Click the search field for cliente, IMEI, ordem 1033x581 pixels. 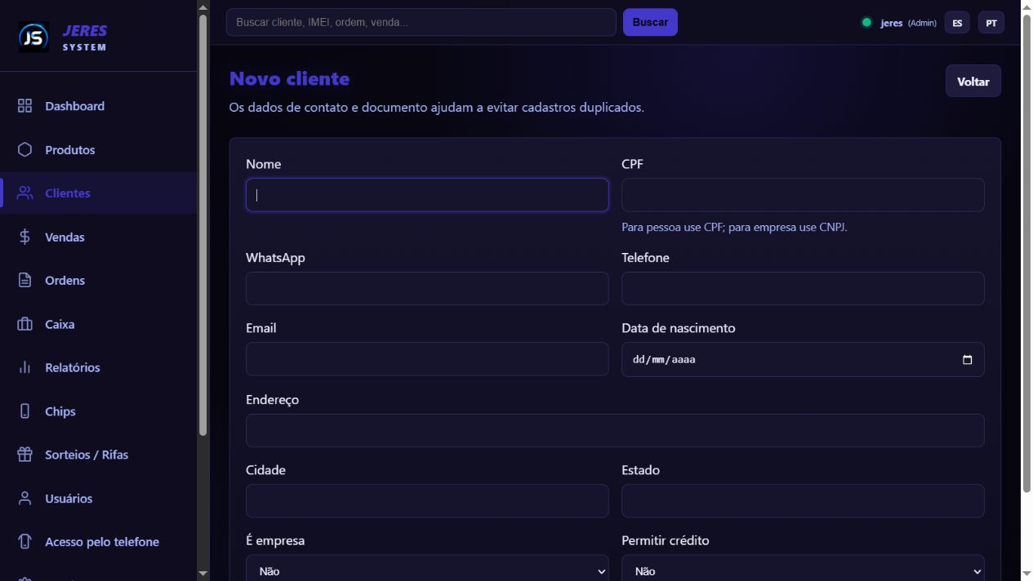(421, 22)
